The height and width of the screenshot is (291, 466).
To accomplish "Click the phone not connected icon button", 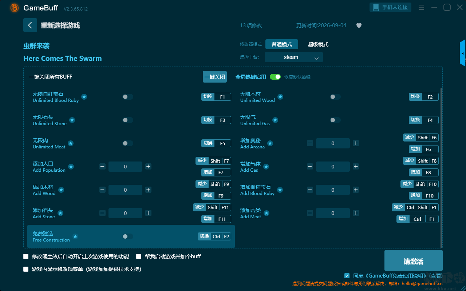I will 391,7.
